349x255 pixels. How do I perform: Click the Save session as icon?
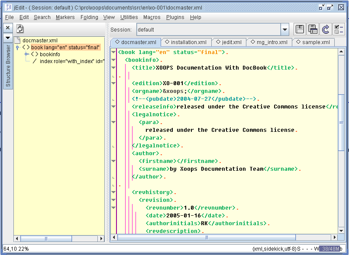313,29
